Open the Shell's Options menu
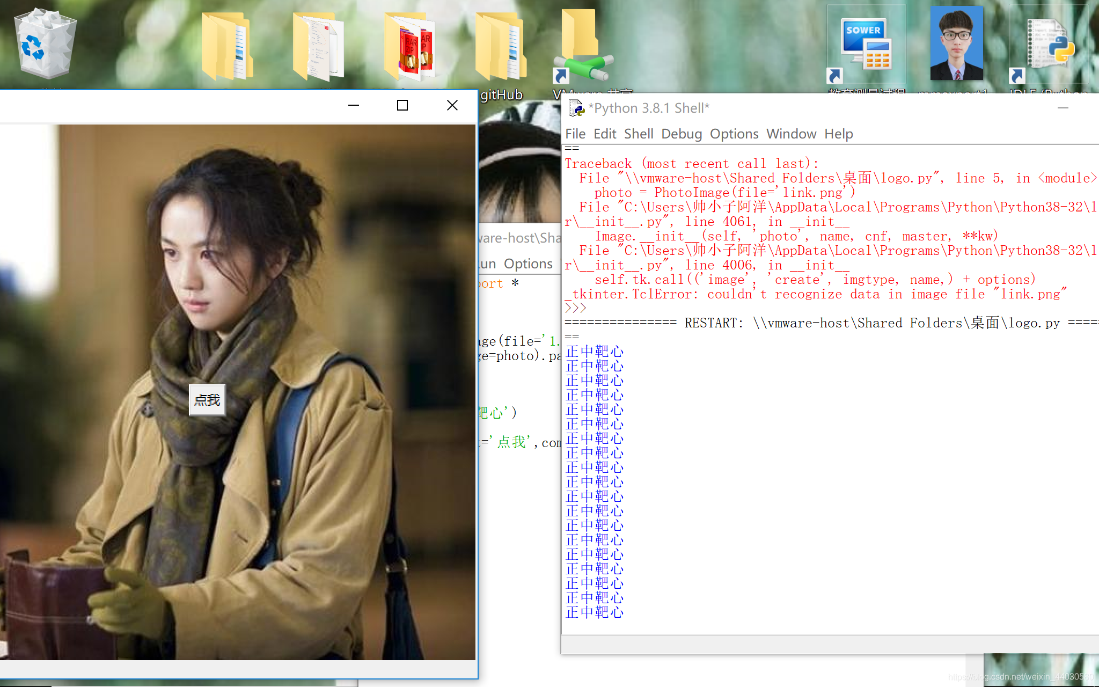 click(x=734, y=134)
